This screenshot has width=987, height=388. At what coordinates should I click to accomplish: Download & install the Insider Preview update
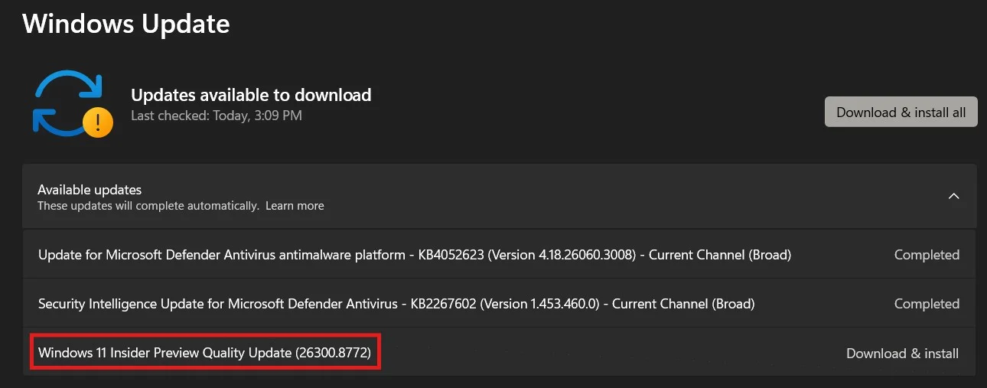point(902,354)
